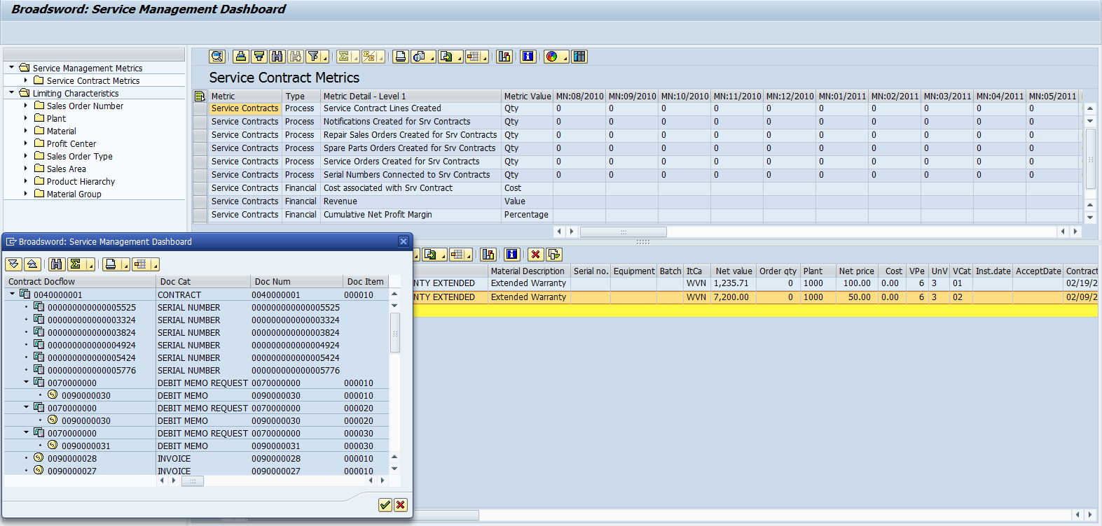The height and width of the screenshot is (526, 1102).
Task: Click the Print icon in docflow dialog
Action: [111, 264]
